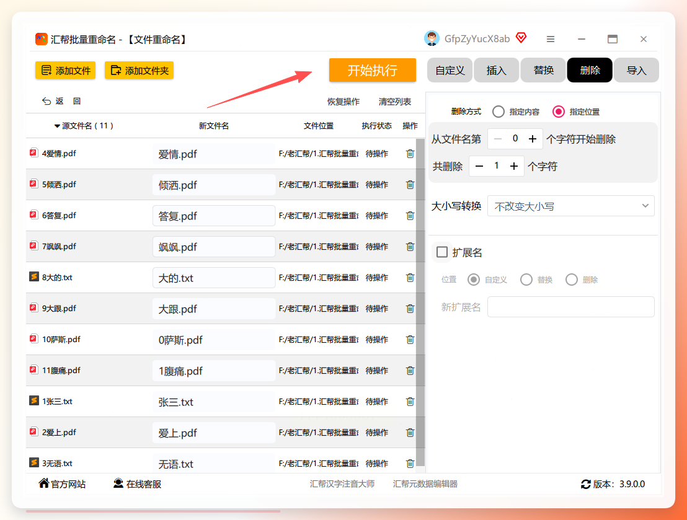This screenshot has width=687, height=520.
Task: Click 清空列表 to clear the list
Action: (x=395, y=102)
